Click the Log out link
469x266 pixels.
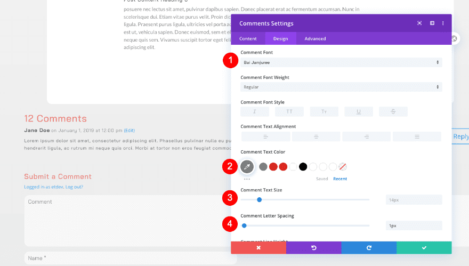coord(74,187)
